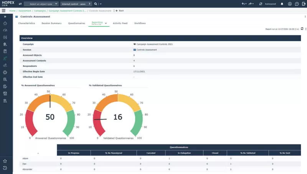Screen dimensions: 307x174
Task: Open the document search sidebar icon
Action: pyautogui.click(x=5, y=80)
